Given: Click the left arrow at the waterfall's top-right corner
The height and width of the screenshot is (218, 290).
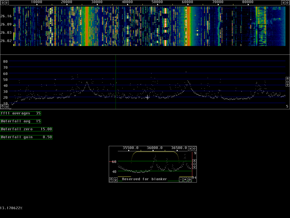Looking at the screenshot, I should 288,3.
